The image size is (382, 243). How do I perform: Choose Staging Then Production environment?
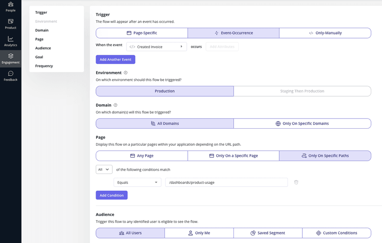click(302, 91)
